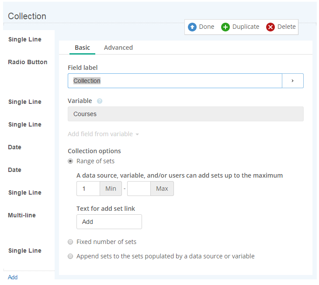Select the first Date field in list
The height and width of the screenshot is (285, 319).
coord(15,147)
